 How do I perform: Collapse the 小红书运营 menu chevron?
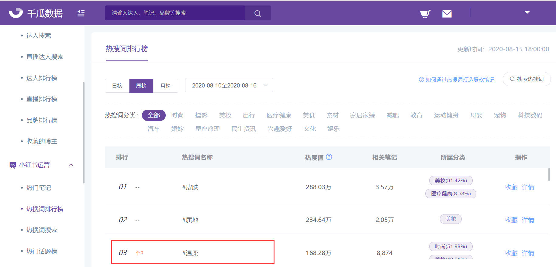pos(71,165)
